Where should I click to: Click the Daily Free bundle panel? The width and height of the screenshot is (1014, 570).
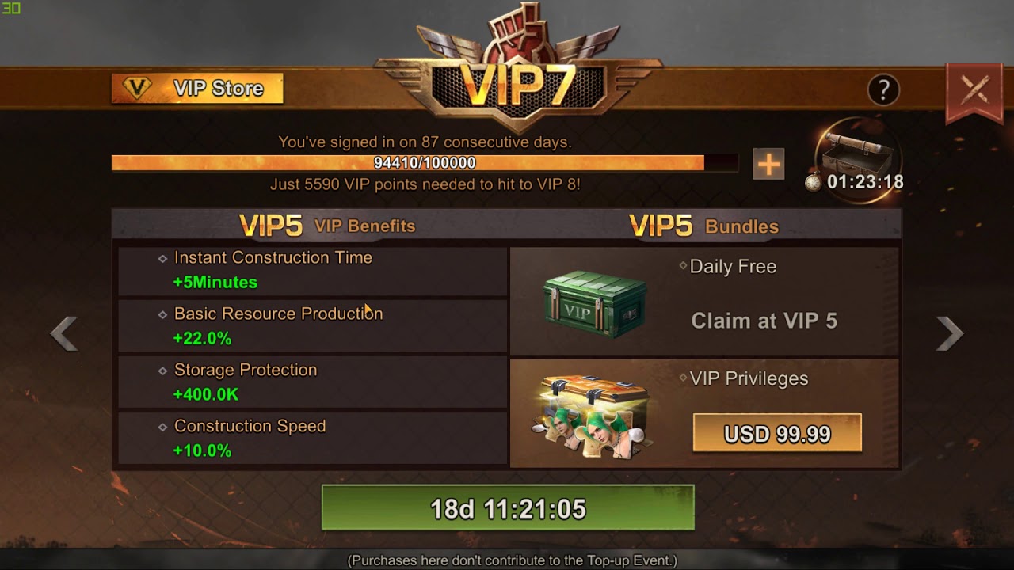(704, 301)
